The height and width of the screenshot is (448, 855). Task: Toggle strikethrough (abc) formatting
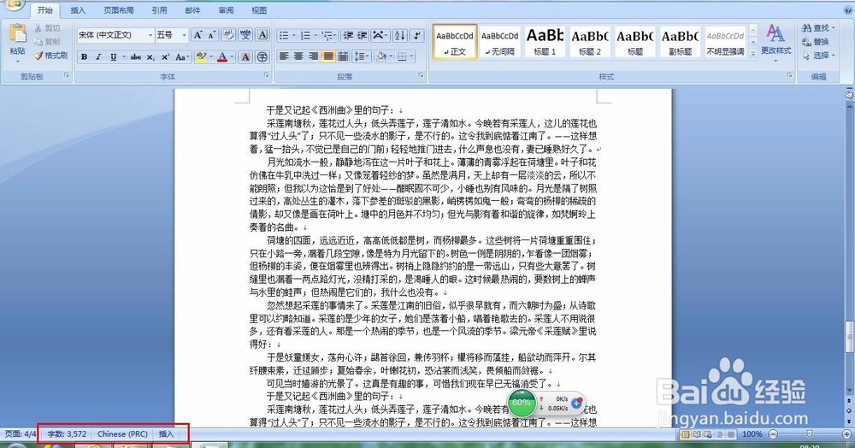136,56
